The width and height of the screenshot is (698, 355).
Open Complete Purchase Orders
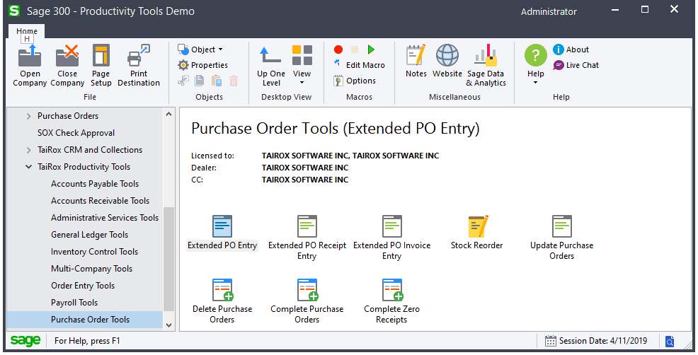pyautogui.click(x=307, y=301)
